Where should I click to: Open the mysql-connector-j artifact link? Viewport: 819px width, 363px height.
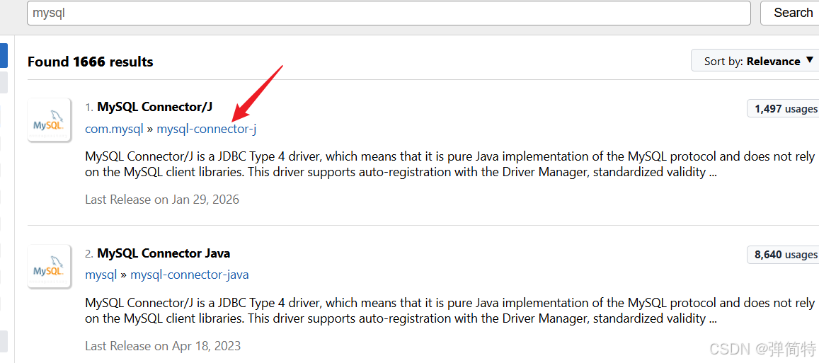[206, 129]
